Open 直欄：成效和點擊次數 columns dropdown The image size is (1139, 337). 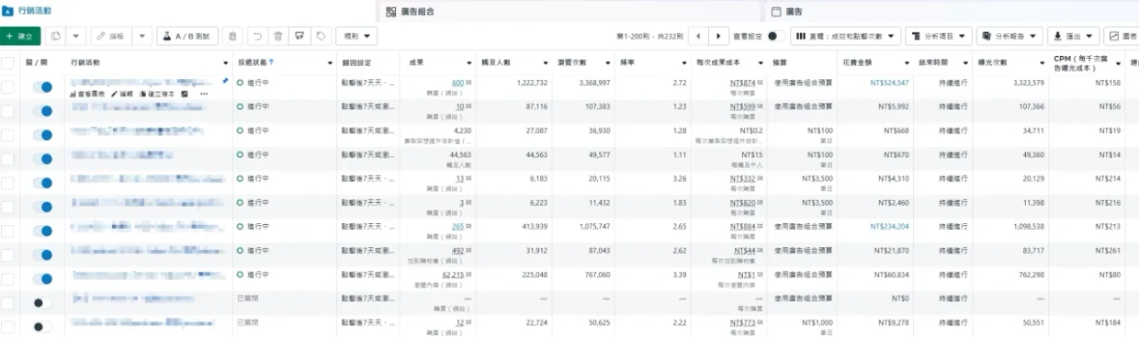(844, 36)
